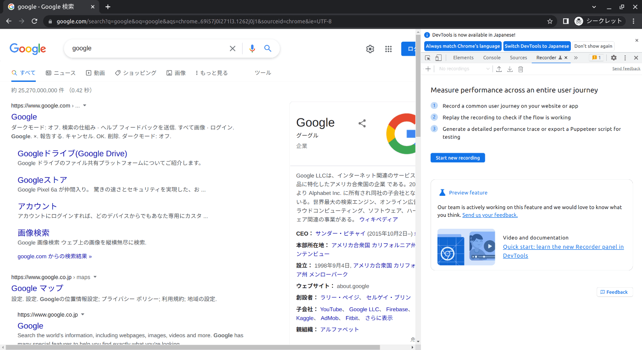Open the No recordings dropdown
The height and width of the screenshot is (350, 642).
click(x=464, y=69)
